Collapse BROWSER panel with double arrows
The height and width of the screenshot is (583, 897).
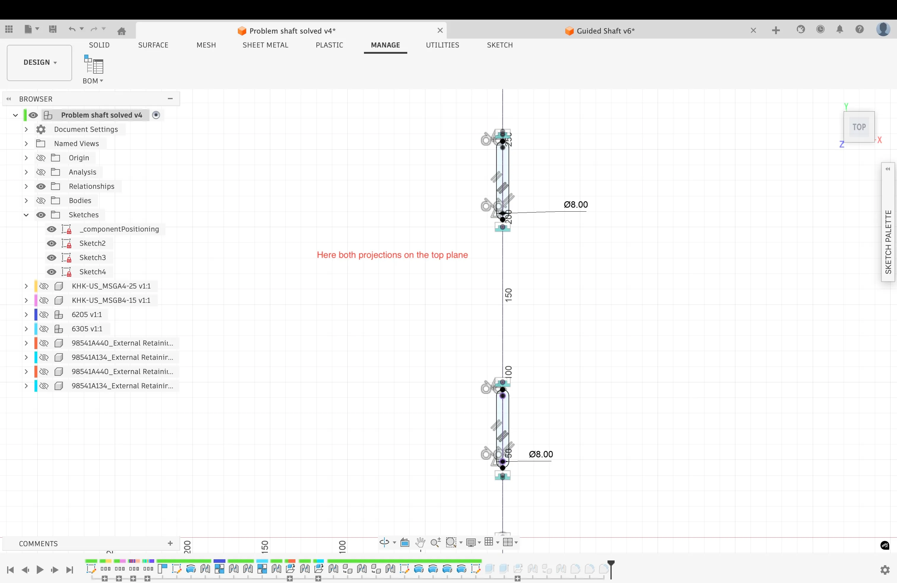pyautogui.click(x=9, y=99)
